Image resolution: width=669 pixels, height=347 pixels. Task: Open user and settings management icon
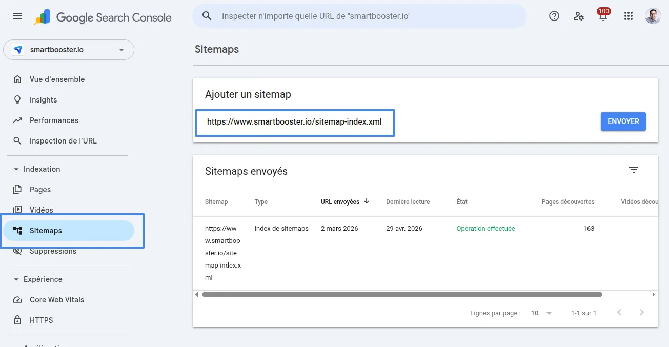pyautogui.click(x=579, y=16)
